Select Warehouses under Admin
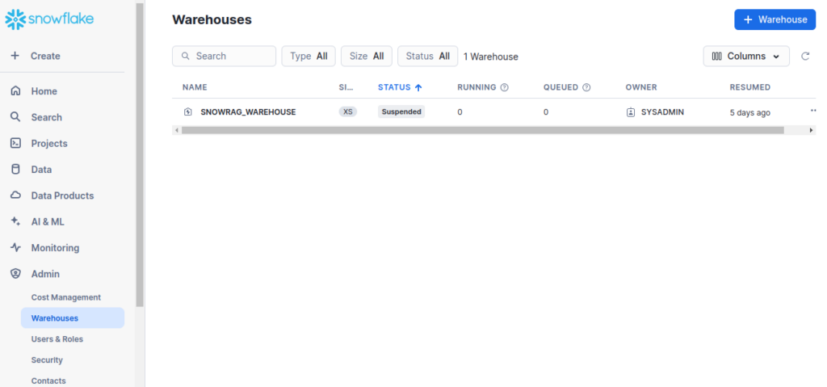Screen dimensions: 827x387 [x=73, y=318]
